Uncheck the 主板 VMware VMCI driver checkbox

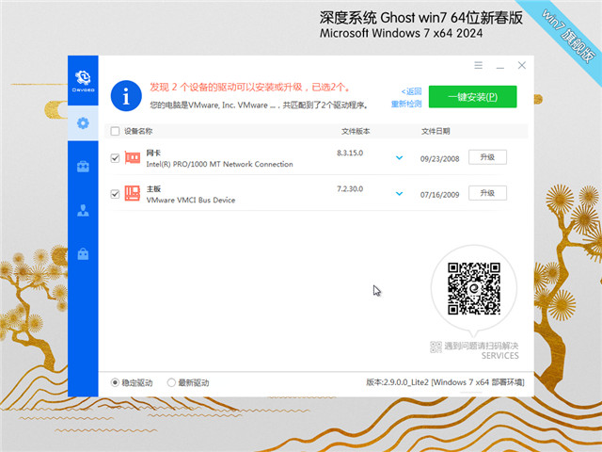pos(115,194)
